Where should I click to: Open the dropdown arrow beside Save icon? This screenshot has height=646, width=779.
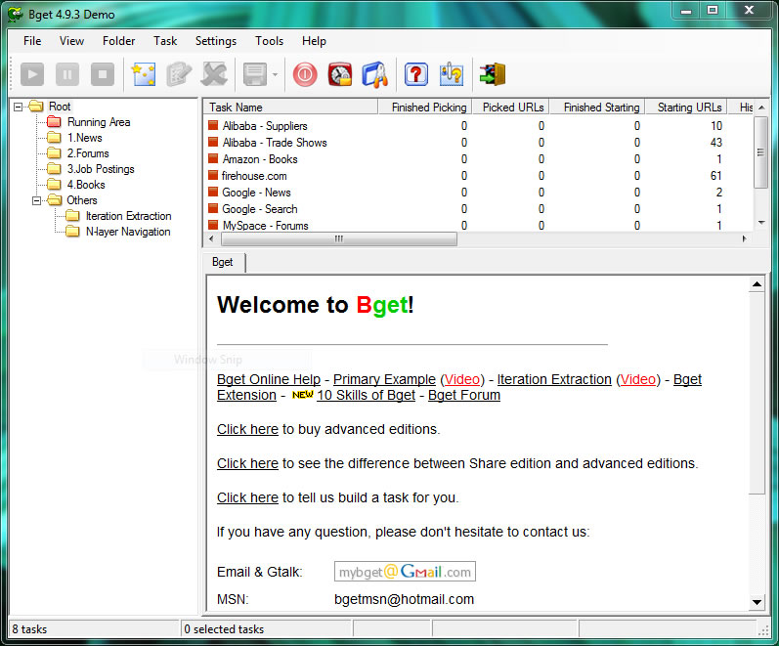[x=275, y=75]
